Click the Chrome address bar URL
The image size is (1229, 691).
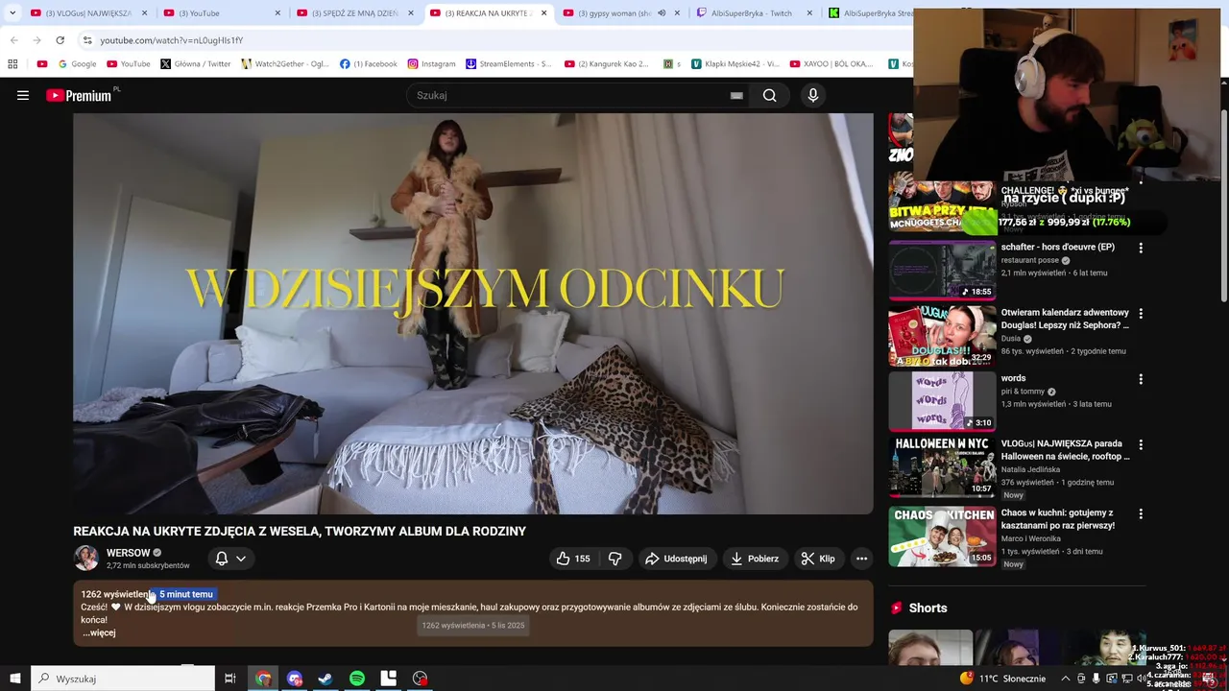point(172,40)
